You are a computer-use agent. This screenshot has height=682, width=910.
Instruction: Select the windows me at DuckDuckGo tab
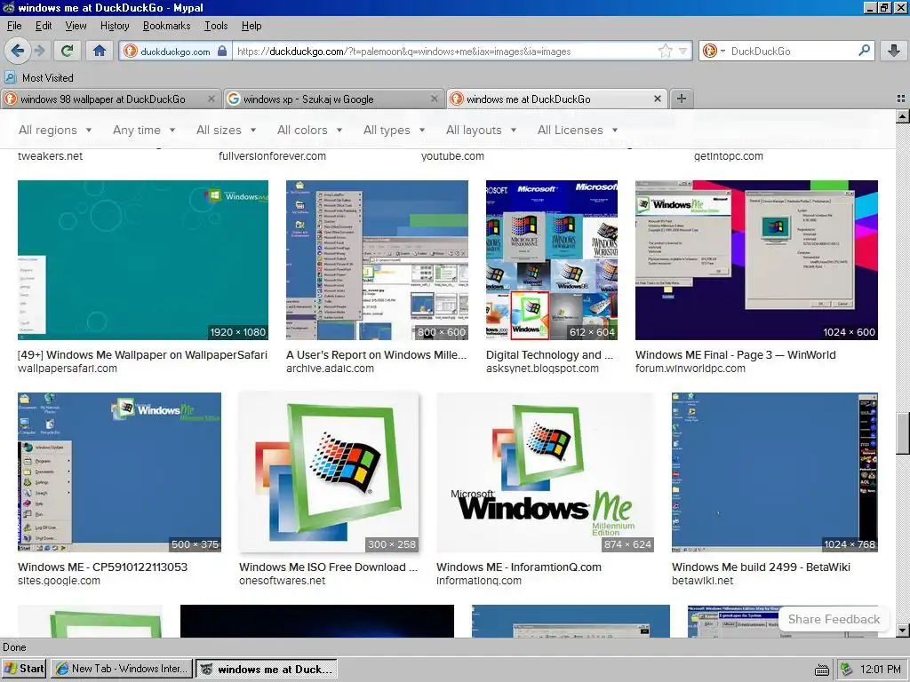point(556,99)
